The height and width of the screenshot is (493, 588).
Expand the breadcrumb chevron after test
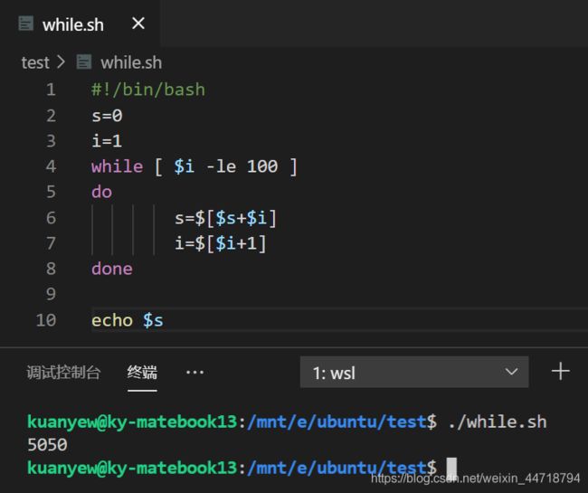point(61,62)
